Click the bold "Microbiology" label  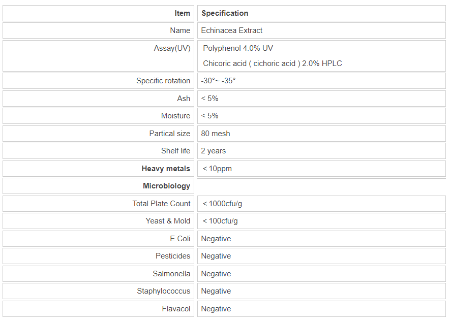click(166, 186)
